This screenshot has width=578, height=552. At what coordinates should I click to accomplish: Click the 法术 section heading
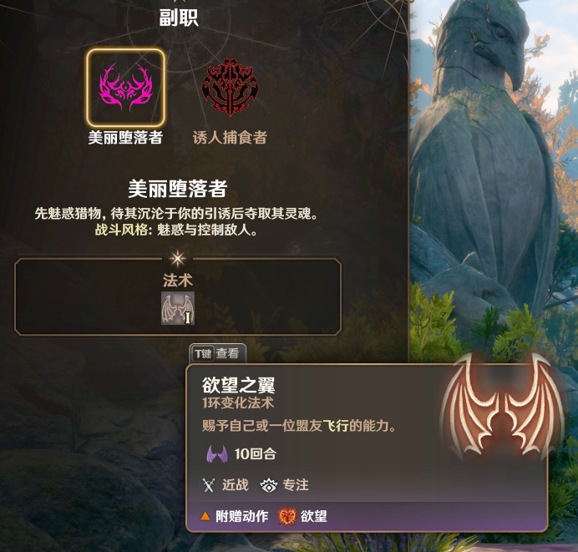point(178,281)
